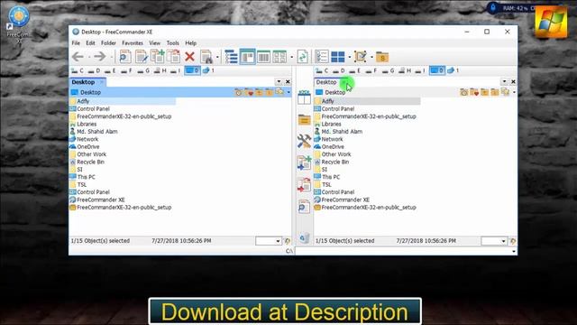Open the wrench and screwdriver tools icon
The height and width of the screenshot is (325, 577).
coord(304,141)
